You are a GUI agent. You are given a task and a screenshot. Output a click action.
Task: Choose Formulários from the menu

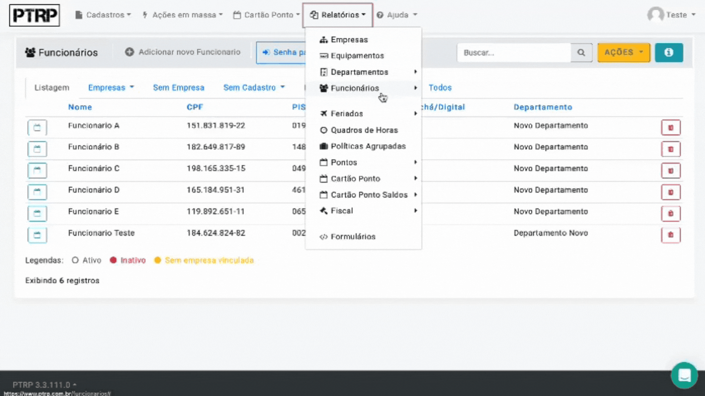tap(352, 236)
